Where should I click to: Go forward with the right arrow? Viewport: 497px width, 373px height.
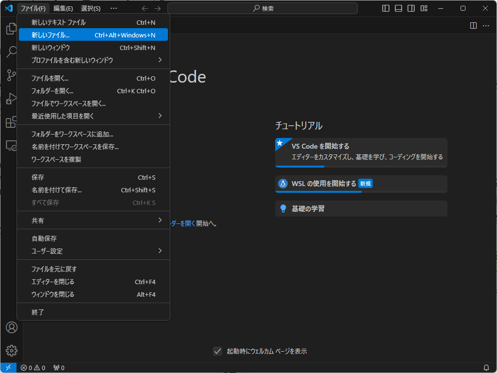[158, 9]
